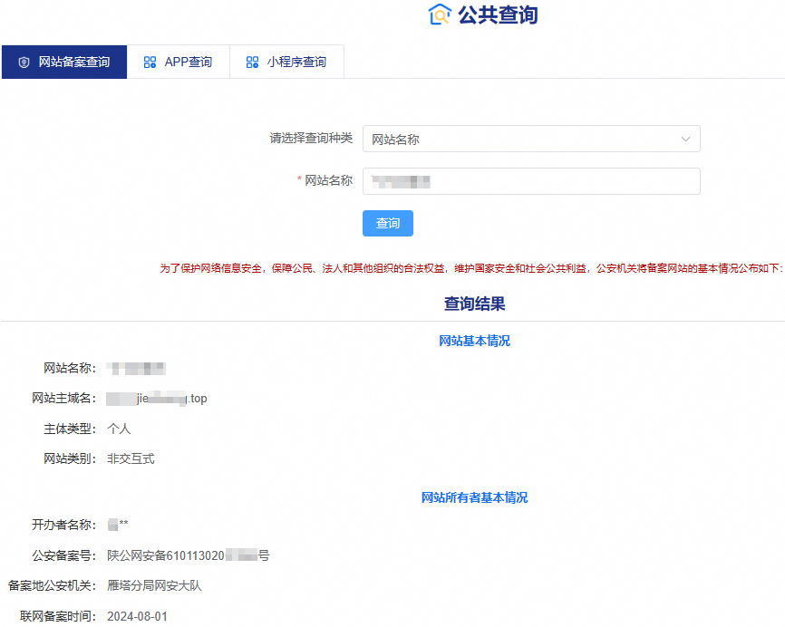Click inside the 网站名称 input field

coord(532,181)
